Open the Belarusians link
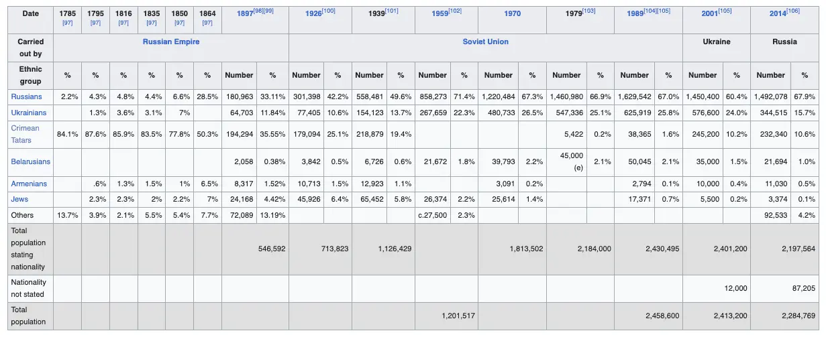Image resolution: width=826 pixels, height=337 pixels. [31, 161]
